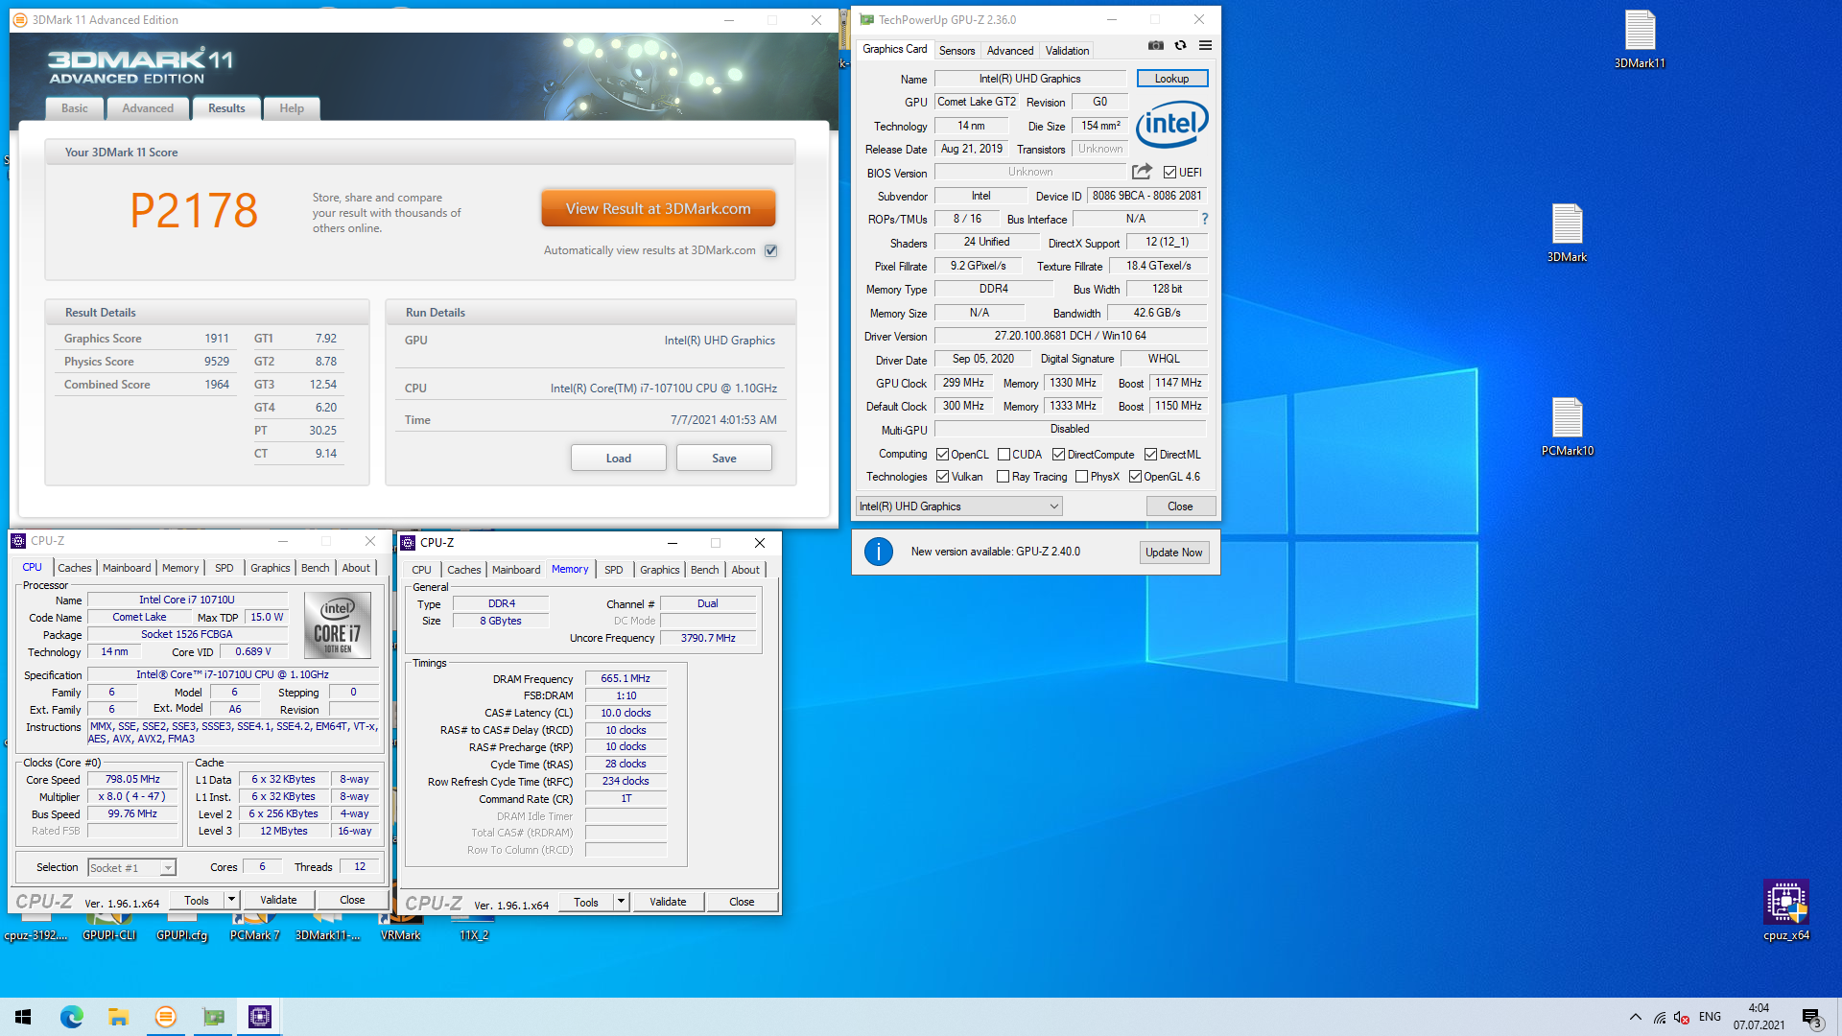The width and height of the screenshot is (1842, 1036).
Task: Click the taskbar clock and date
Action: tap(1759, 1017)
